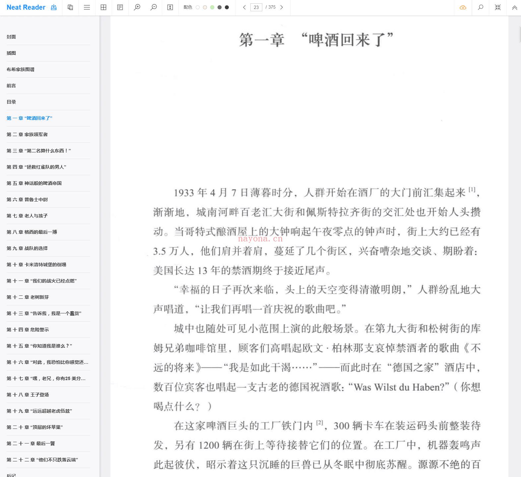Click the orange cloud sync icon
This screenshot has height=477, width=521.
[463, 7]
